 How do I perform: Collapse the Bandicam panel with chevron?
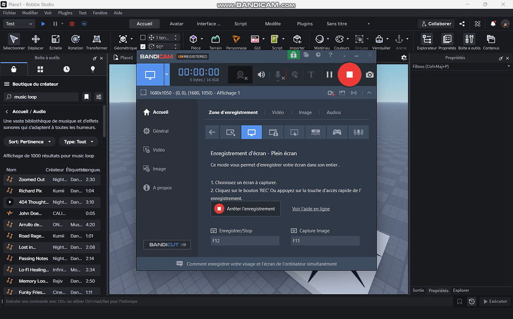click(x=369, y=93)
